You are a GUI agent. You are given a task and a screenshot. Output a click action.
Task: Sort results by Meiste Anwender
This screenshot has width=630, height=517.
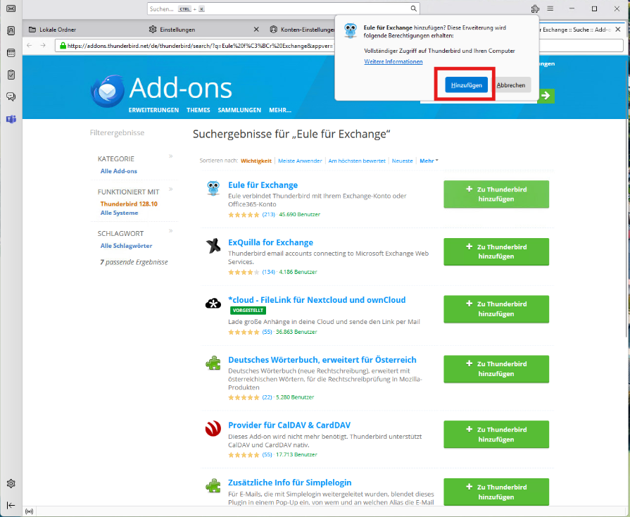click(300, 161)
